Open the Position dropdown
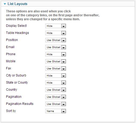136x123 pixels. click(x=56, y=40)
